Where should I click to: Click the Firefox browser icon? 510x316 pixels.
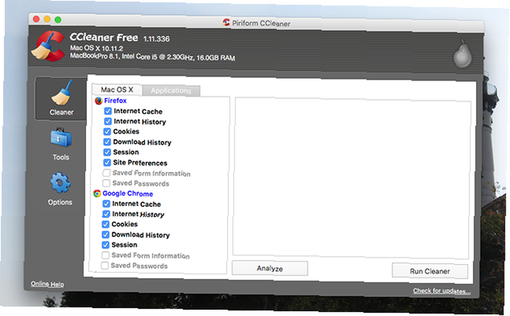[x=98, y=101]
